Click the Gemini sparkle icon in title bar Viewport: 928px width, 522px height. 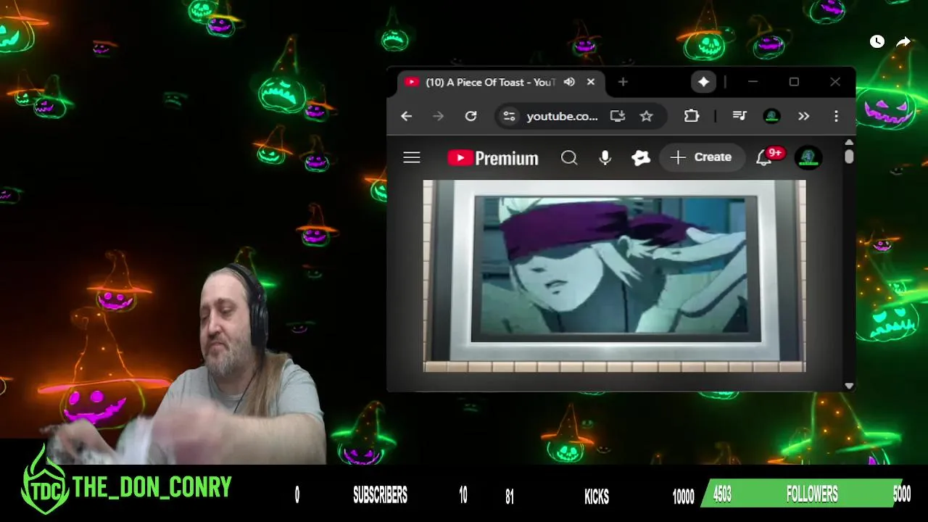tap(703, 82)
